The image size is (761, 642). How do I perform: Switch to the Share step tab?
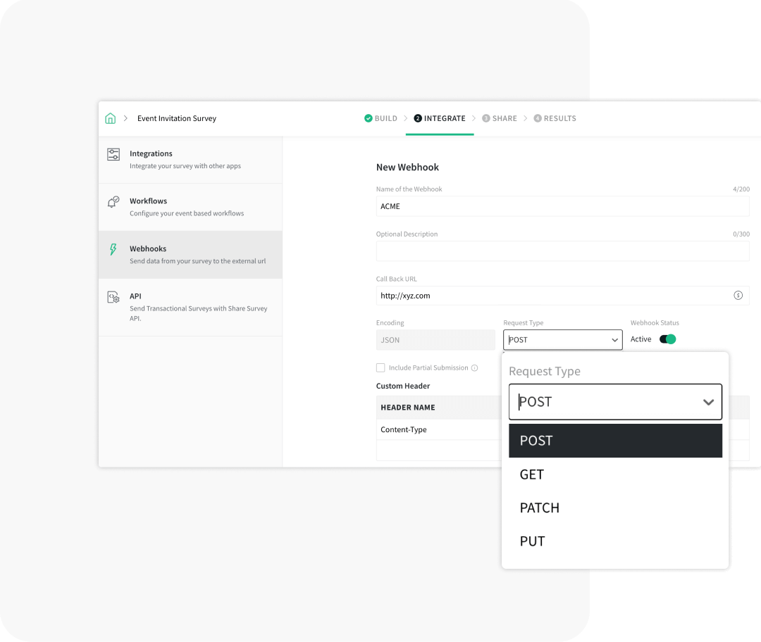point(500,118)
